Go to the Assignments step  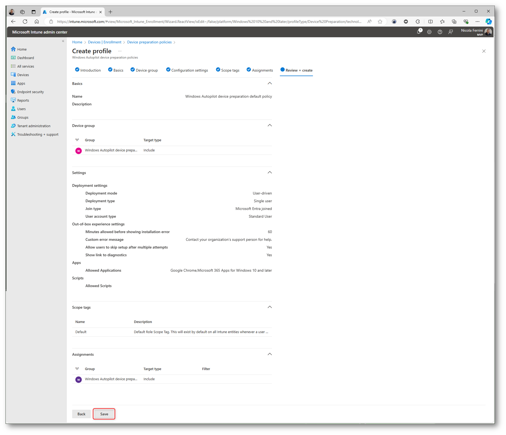(260, 70)
